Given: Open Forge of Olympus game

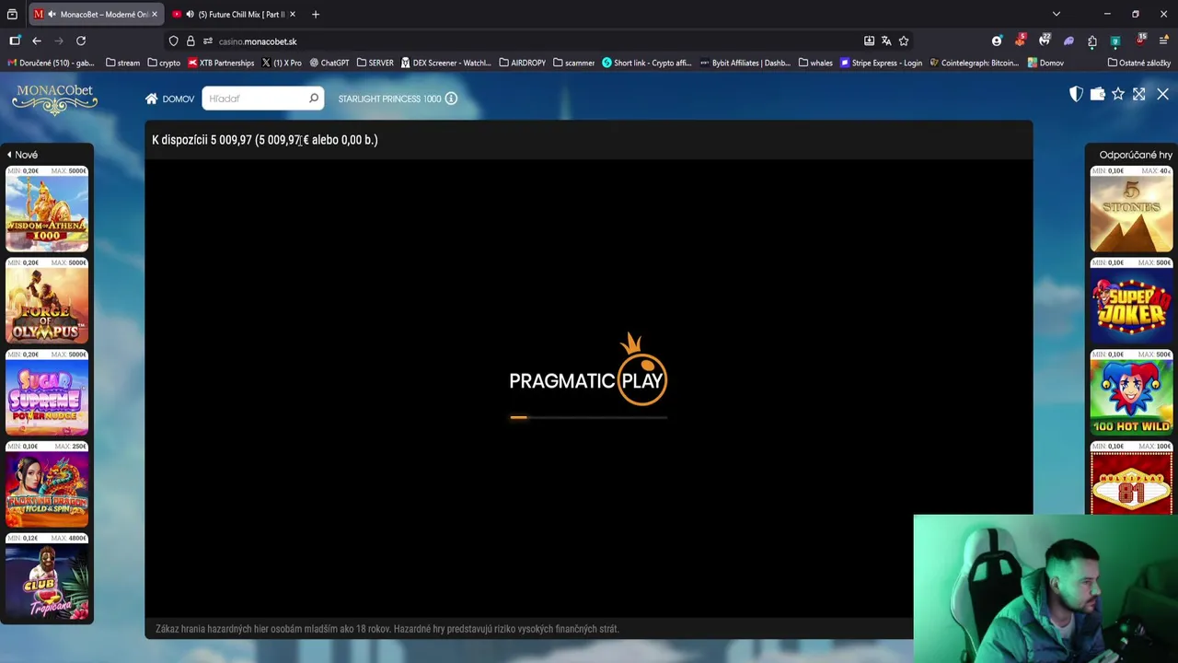Looking at the screenshot, I should (47, 301).
